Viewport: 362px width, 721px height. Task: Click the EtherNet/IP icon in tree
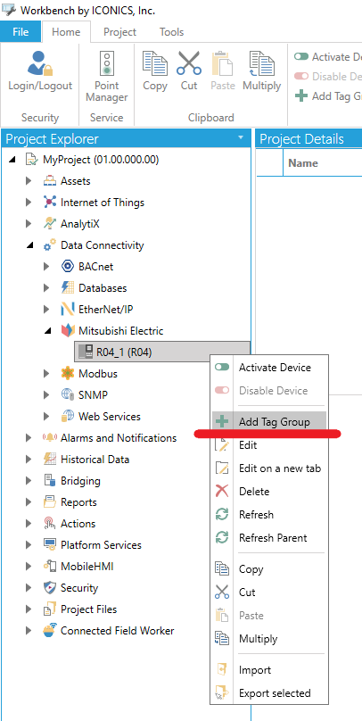[68, 310]
